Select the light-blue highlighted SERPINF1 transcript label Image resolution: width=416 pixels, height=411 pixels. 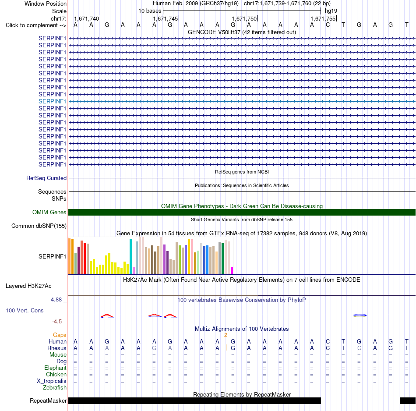pyautogui.click(x=52, y=101)
